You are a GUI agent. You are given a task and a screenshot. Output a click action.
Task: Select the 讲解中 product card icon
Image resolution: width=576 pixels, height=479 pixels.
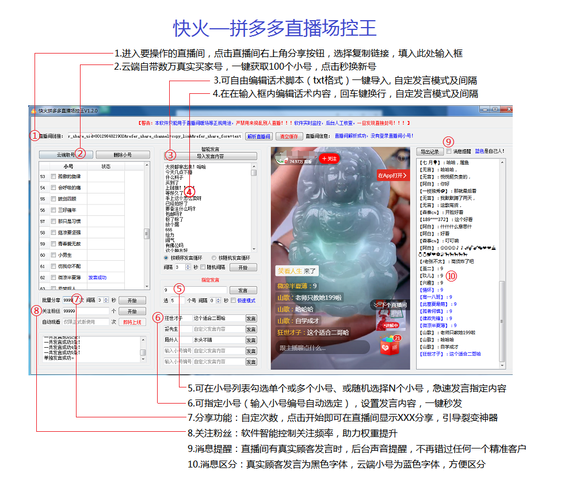[x=391, y=317]
